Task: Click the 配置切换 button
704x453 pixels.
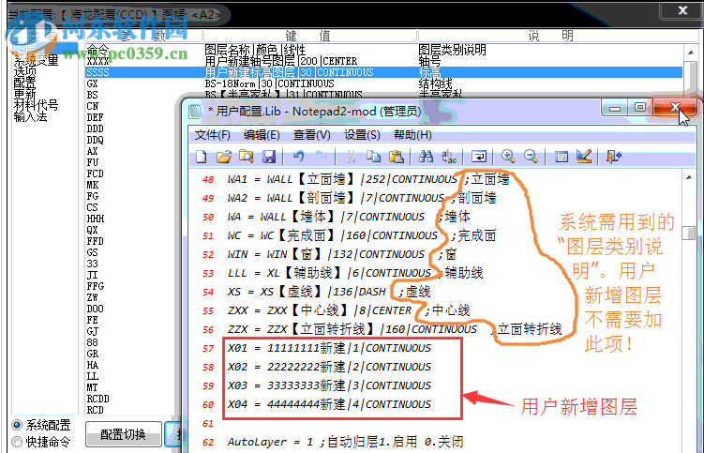Action: tap(123, 434)
